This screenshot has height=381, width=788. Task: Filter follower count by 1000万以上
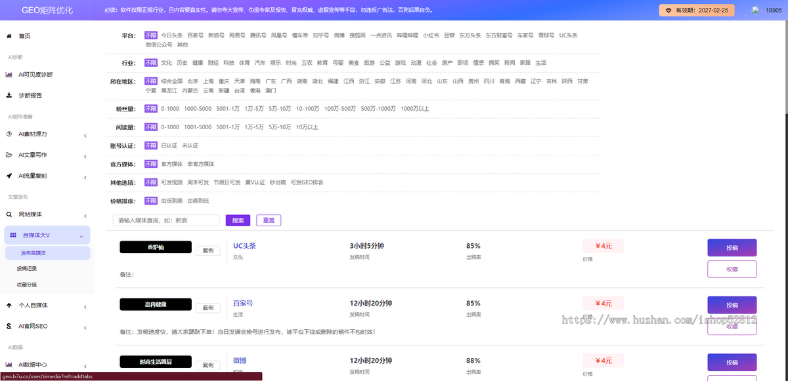(x=415, y=108)
